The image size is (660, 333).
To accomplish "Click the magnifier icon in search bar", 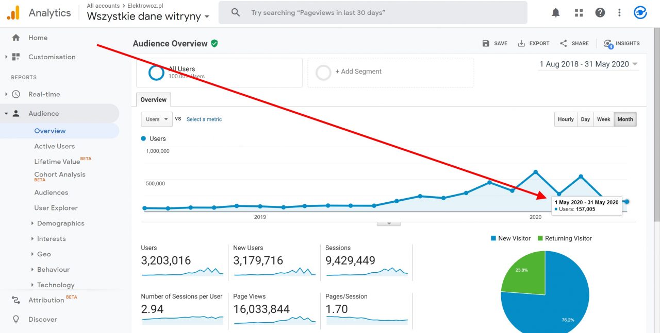I will (x=236, y=12).
